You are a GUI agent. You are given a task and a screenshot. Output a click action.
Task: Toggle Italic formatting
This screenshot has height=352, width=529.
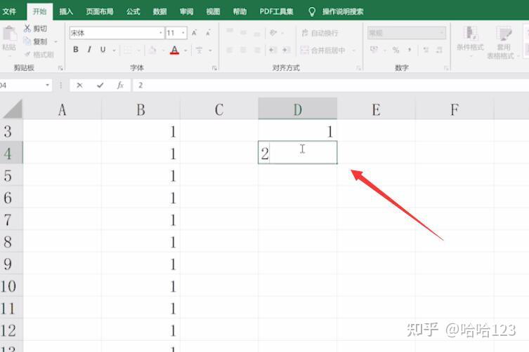[x=89, y=50]
